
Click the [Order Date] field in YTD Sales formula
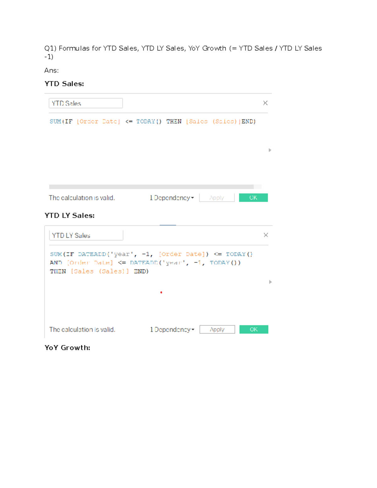(98, 122)
